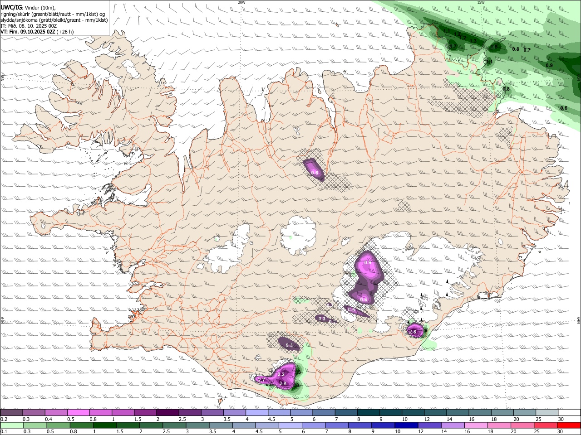Image resolution: width=581 pixels, height=435 pixels.
Task: Click the dark green rain swatch between 1 and 1.5
Action: tap(105, 425)
